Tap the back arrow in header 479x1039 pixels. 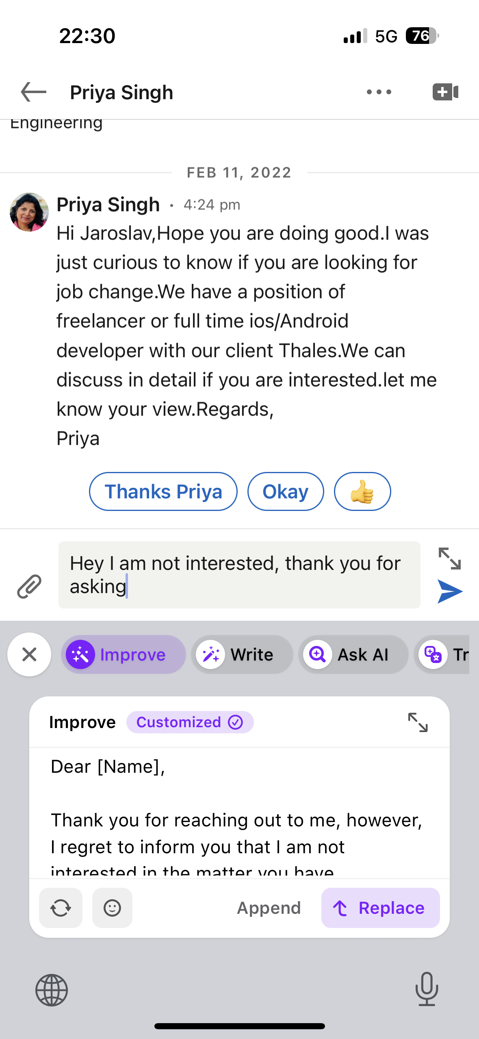tap(34, 92)
